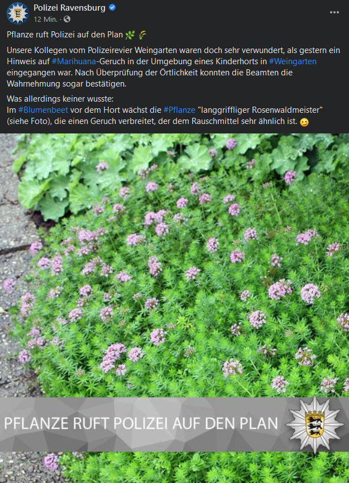
Task: Open the #Marihuana hashtag
Action: (74, 61)
